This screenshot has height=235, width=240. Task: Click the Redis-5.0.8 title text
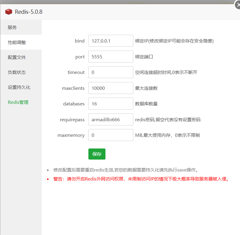[x=29, y=12]
